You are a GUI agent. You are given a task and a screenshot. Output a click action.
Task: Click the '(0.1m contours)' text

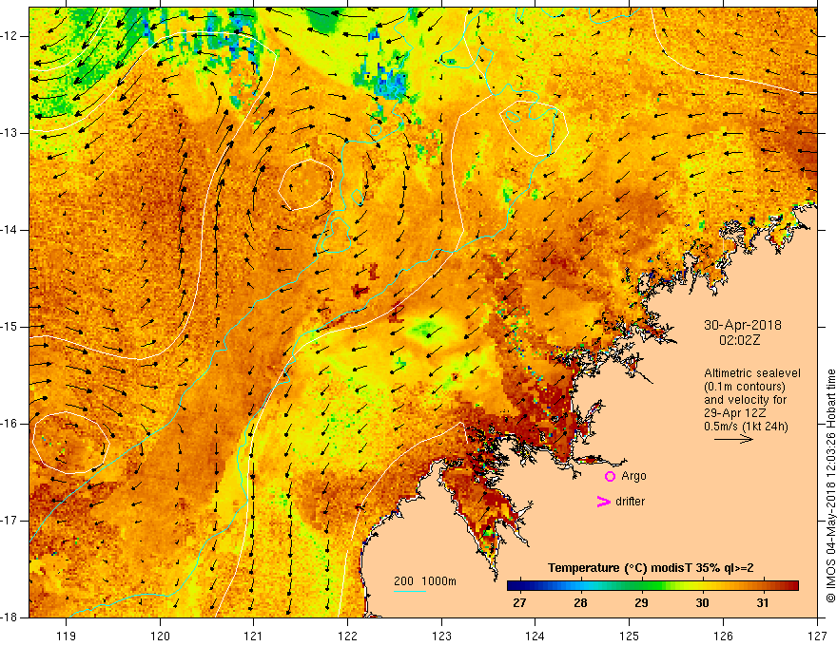click(744, 387)
